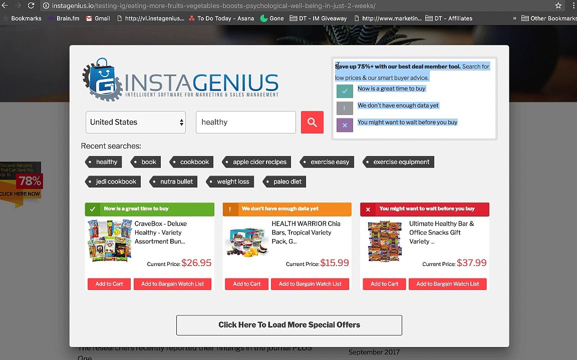
Task: Click the $37.99 current price
Action: (472, 263)
